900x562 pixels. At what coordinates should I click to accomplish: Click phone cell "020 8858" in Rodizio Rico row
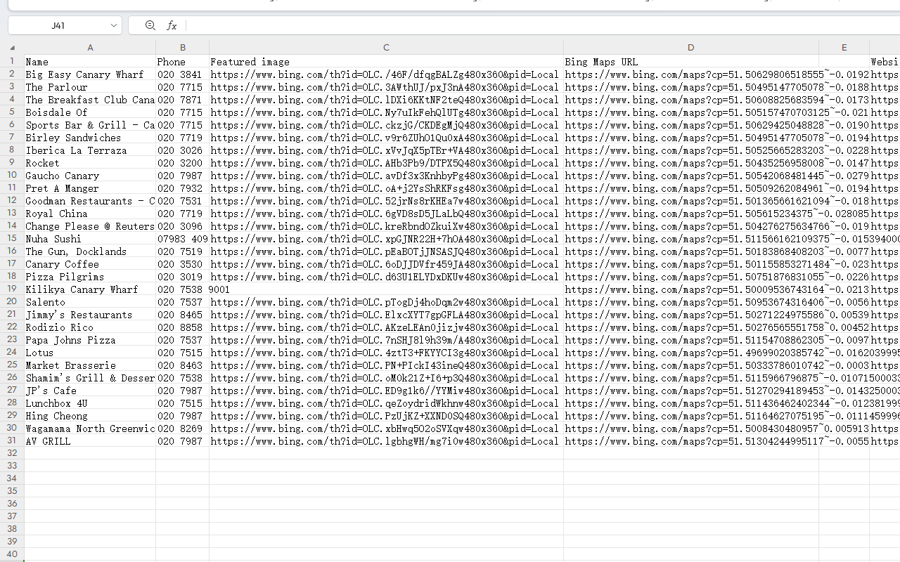(x=183, y=327)
